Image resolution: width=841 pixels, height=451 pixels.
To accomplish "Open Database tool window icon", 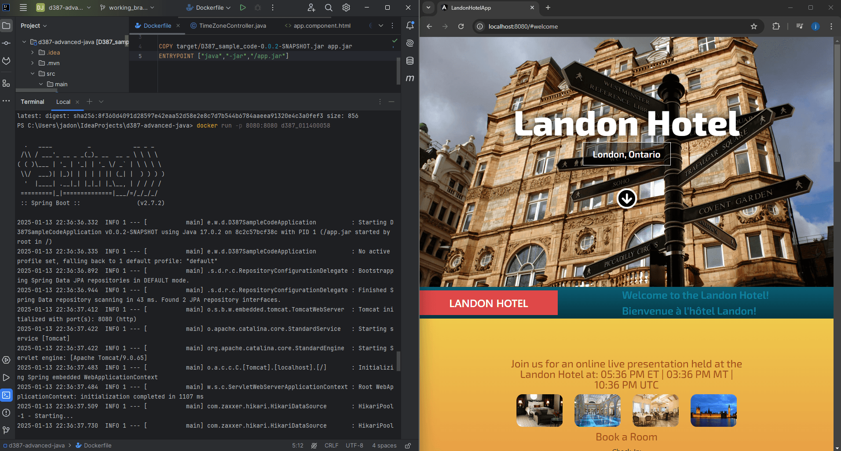I will coord(410,61).
